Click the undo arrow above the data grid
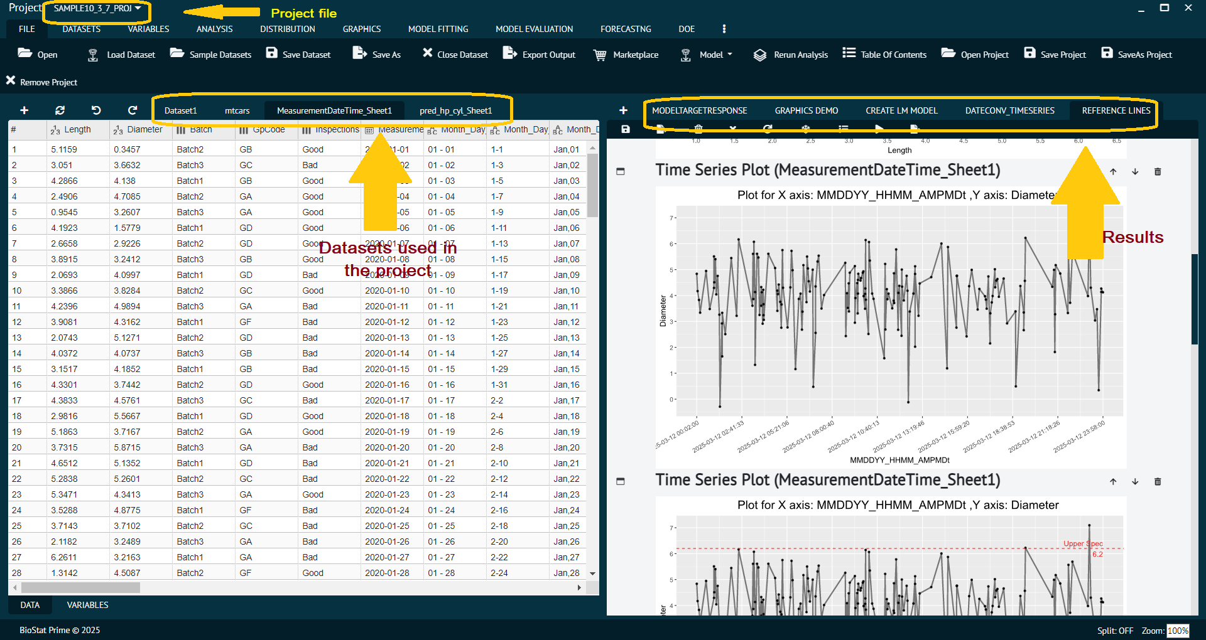This screenshot has height=640, width=1206. tap(96, 110)
